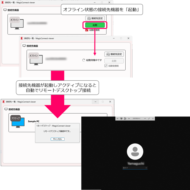The width and height of the screenshot is (190, 190).
Task: Click the green 起動 start button
Action: point(95,25)
